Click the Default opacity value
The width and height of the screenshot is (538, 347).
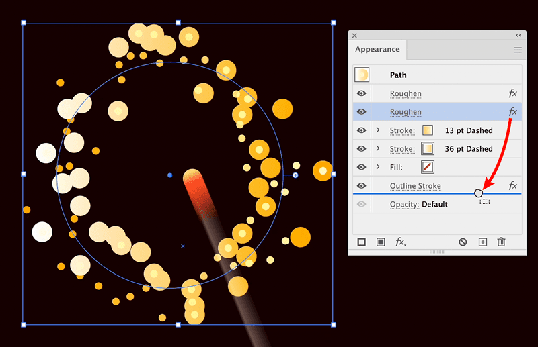pos(434,205)
